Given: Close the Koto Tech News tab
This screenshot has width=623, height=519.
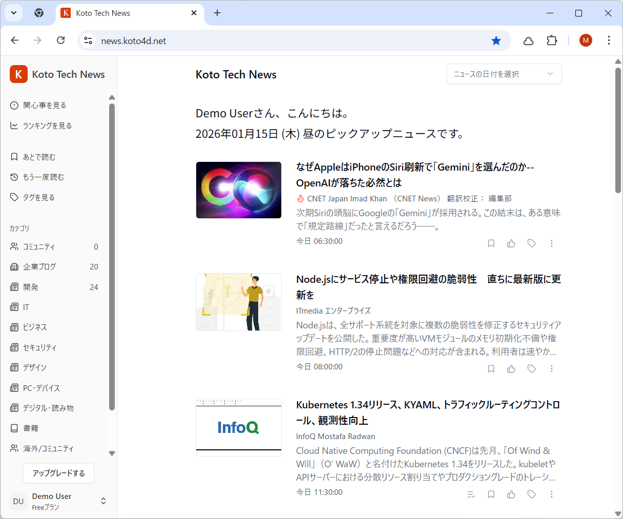Looking at the screenshot, I should coord(194,13).
